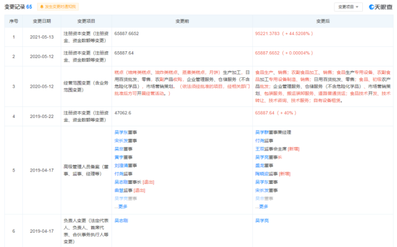Select the date 2019-05-22 cell
The image size is (397, 247).
(41, 117)
